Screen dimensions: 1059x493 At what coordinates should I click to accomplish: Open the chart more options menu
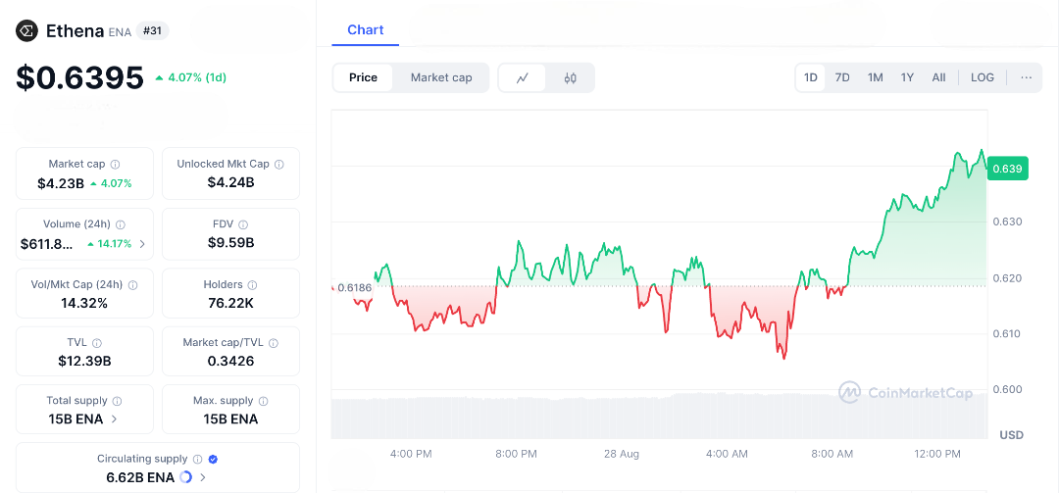[1027, 77]
